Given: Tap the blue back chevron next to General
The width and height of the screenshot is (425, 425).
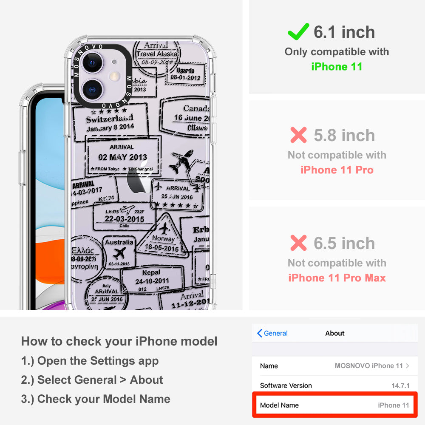Looking at the screenshot, I should [x=259, y=333].
